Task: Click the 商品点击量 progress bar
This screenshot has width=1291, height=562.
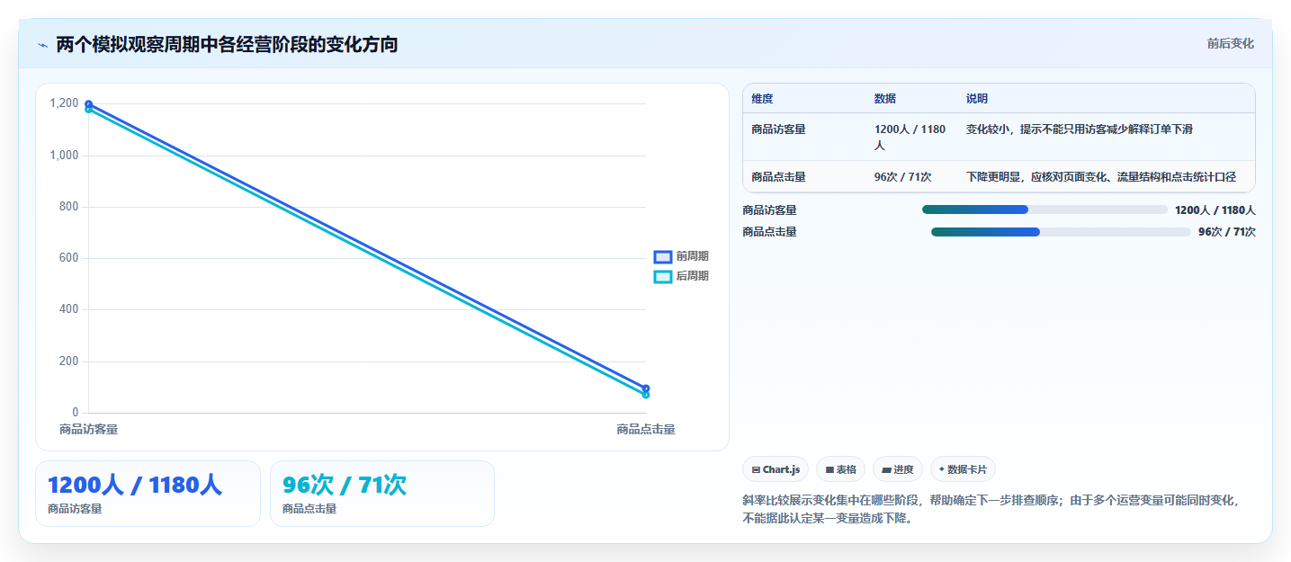Action: pyautogui.click(x=1061, y=232)
